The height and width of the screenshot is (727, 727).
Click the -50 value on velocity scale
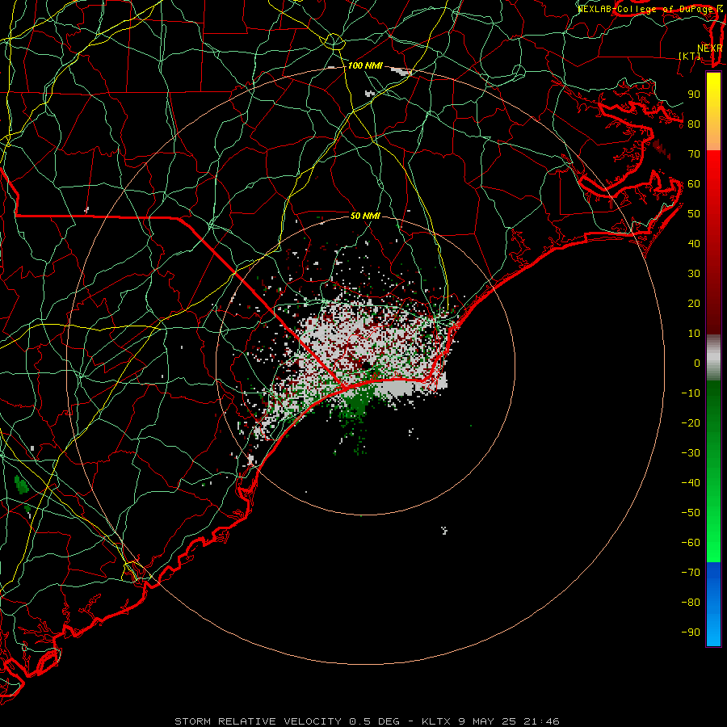(x=691, y=513)
